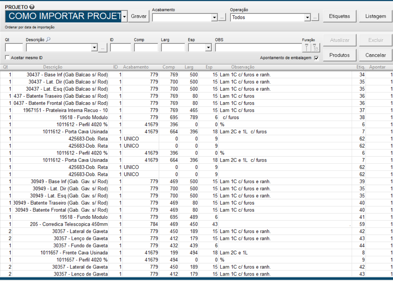Click the magnifier icon next to Descrição

[x=48, y=39]
